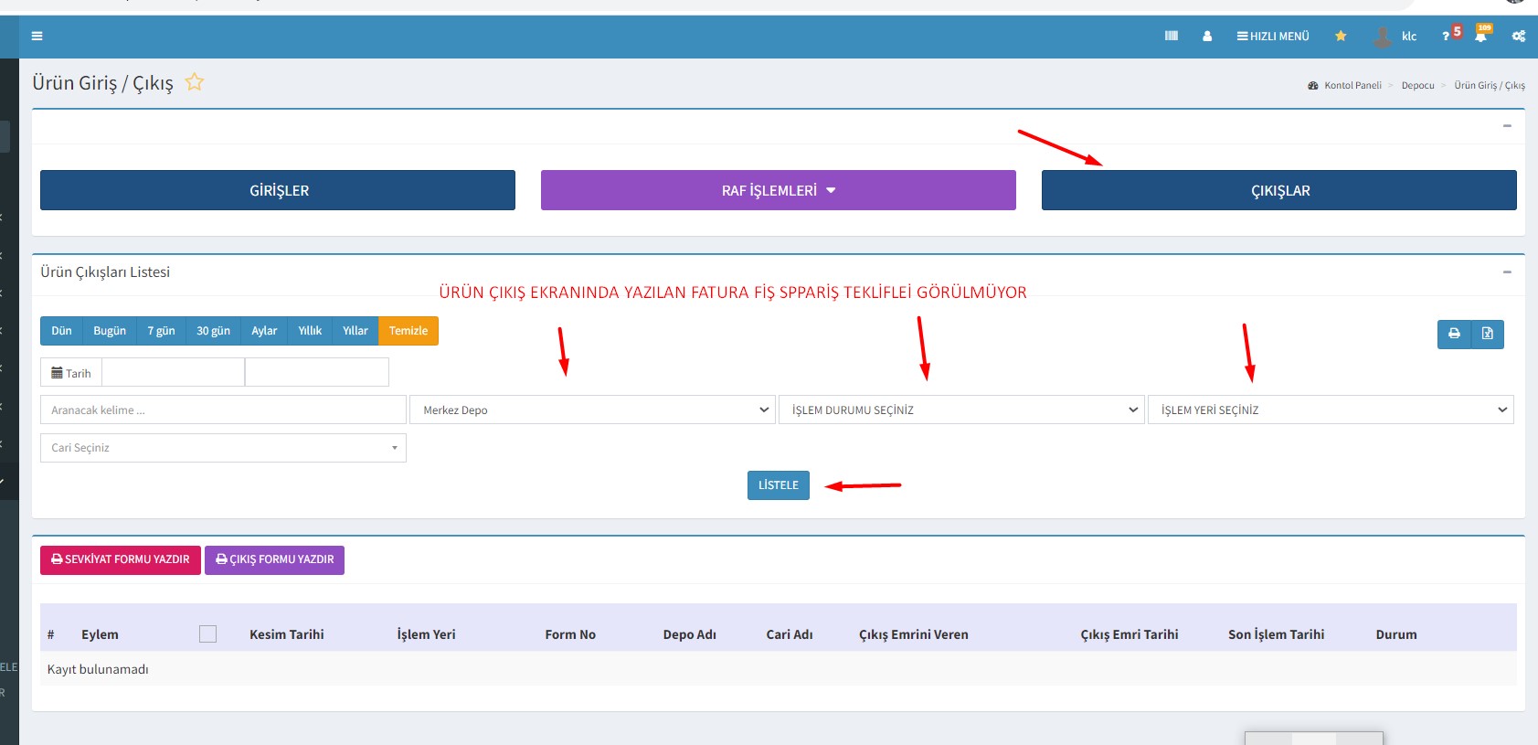Tick the select-all checkbox in table header
The image size is (1538, 745).
(207, 634)
